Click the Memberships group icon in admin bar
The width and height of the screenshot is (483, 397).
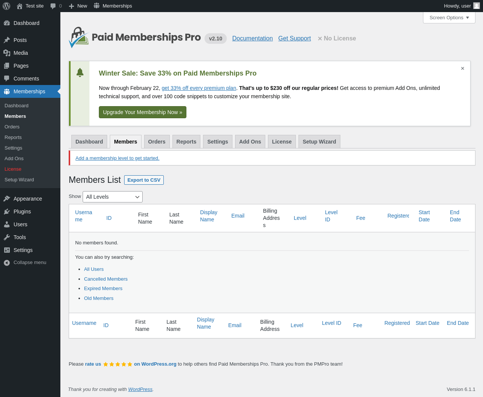(x=97, y=6)
